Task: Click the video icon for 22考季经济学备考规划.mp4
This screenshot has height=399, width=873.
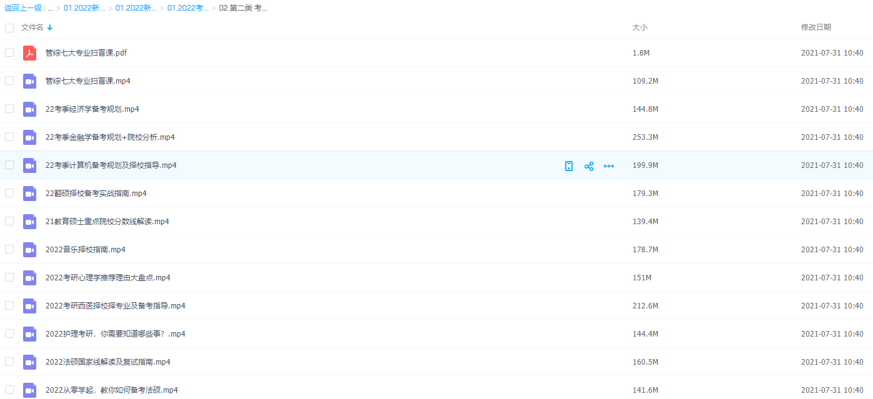Action: point(29,109)
